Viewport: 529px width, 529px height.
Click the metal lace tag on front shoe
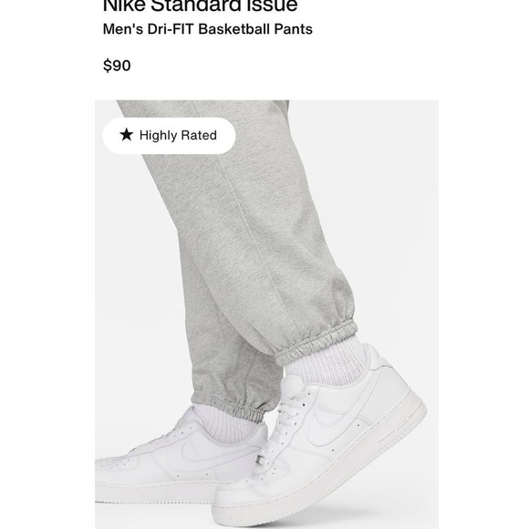(x=261, y=460)
